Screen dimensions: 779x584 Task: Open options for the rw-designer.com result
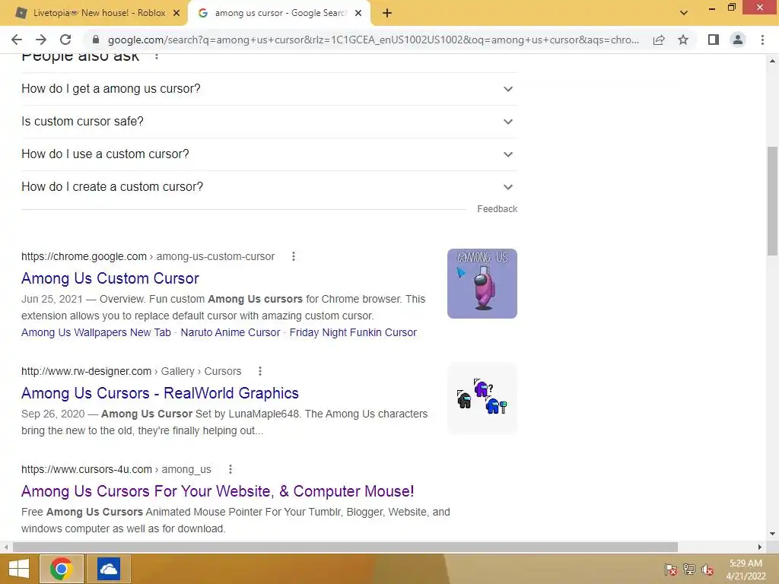coord(260,371)
